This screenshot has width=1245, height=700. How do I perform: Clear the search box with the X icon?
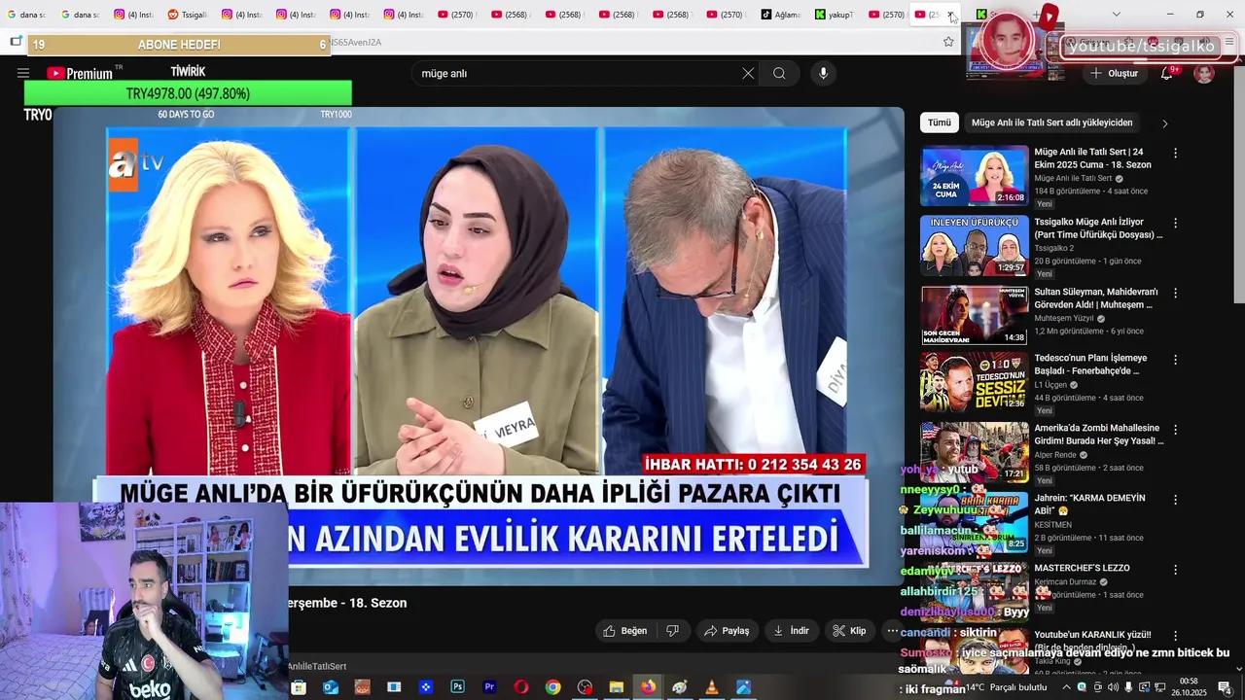tap(748, 73)
